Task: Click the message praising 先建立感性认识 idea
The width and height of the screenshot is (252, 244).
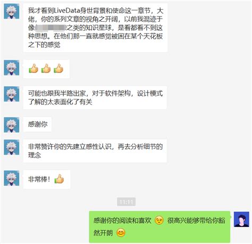Action: coord(95,151)
